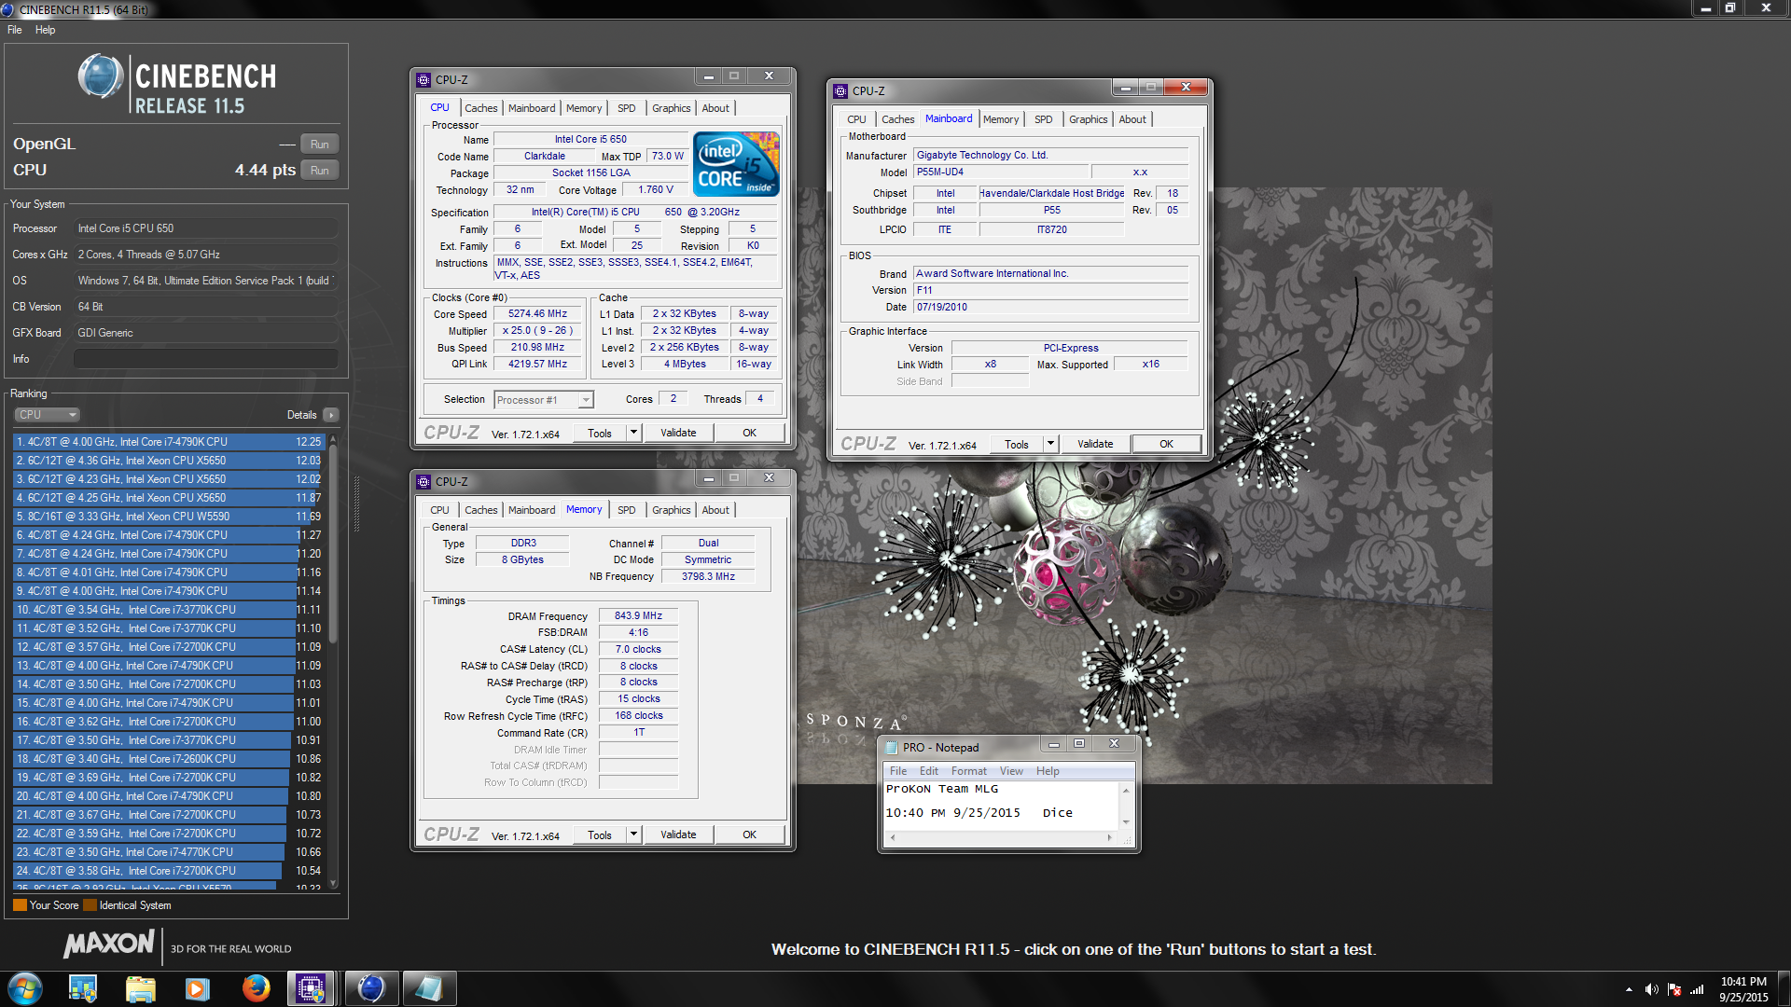Switch to CPU-Z taskbar icon

click(x=312, y=987)
